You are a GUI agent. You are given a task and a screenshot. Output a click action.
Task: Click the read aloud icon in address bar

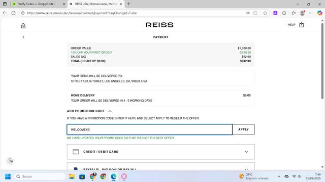click(x=248, y=13)
